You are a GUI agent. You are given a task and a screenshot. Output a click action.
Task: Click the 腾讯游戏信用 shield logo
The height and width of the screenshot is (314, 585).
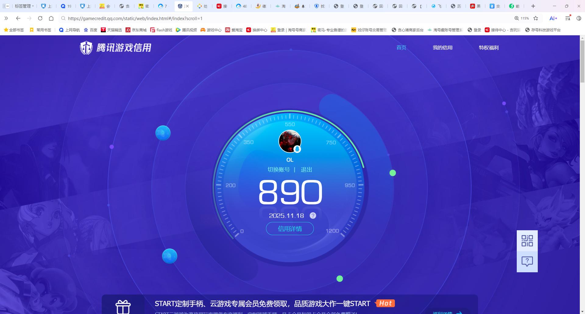(86, 48)
